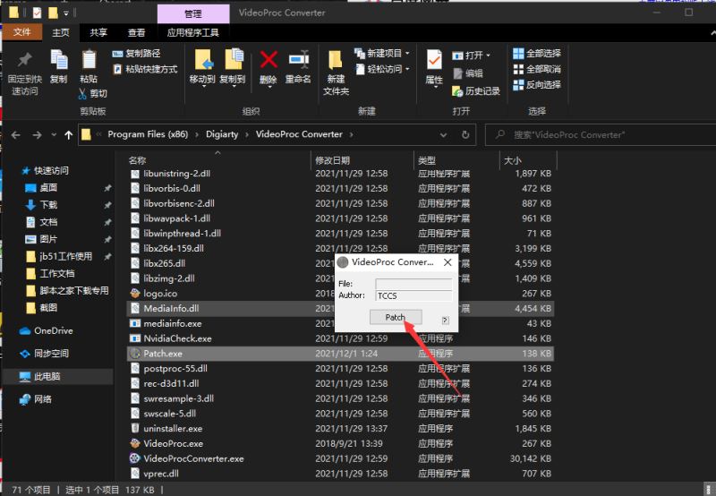Open the Open (打开) dropdown

[472, 56]
